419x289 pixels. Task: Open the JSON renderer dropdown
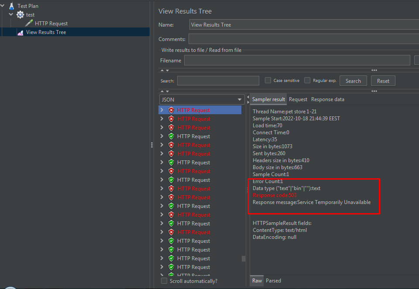202,99
